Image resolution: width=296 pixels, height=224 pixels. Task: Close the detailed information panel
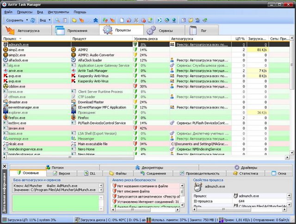tap(5, 166)
